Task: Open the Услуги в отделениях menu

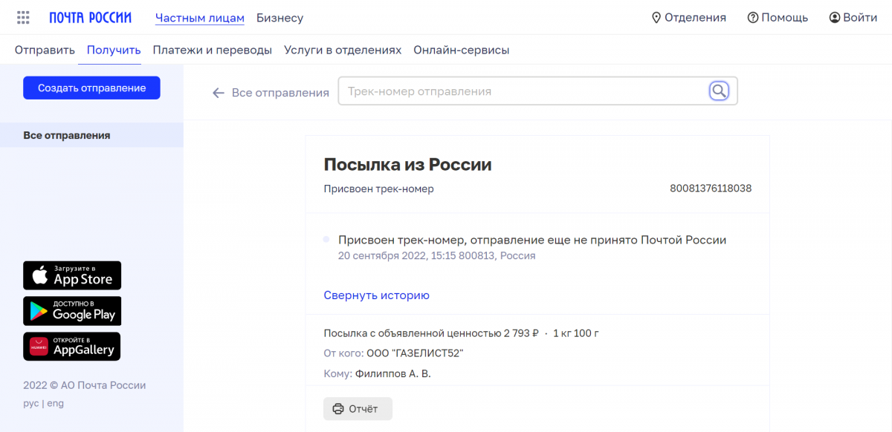Action: pyautogui.click(x=342, y=50)
